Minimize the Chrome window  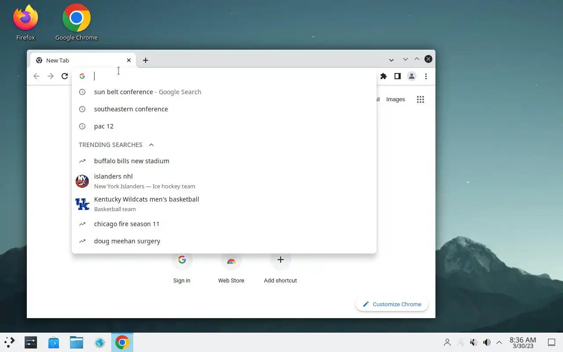(405, 59)
